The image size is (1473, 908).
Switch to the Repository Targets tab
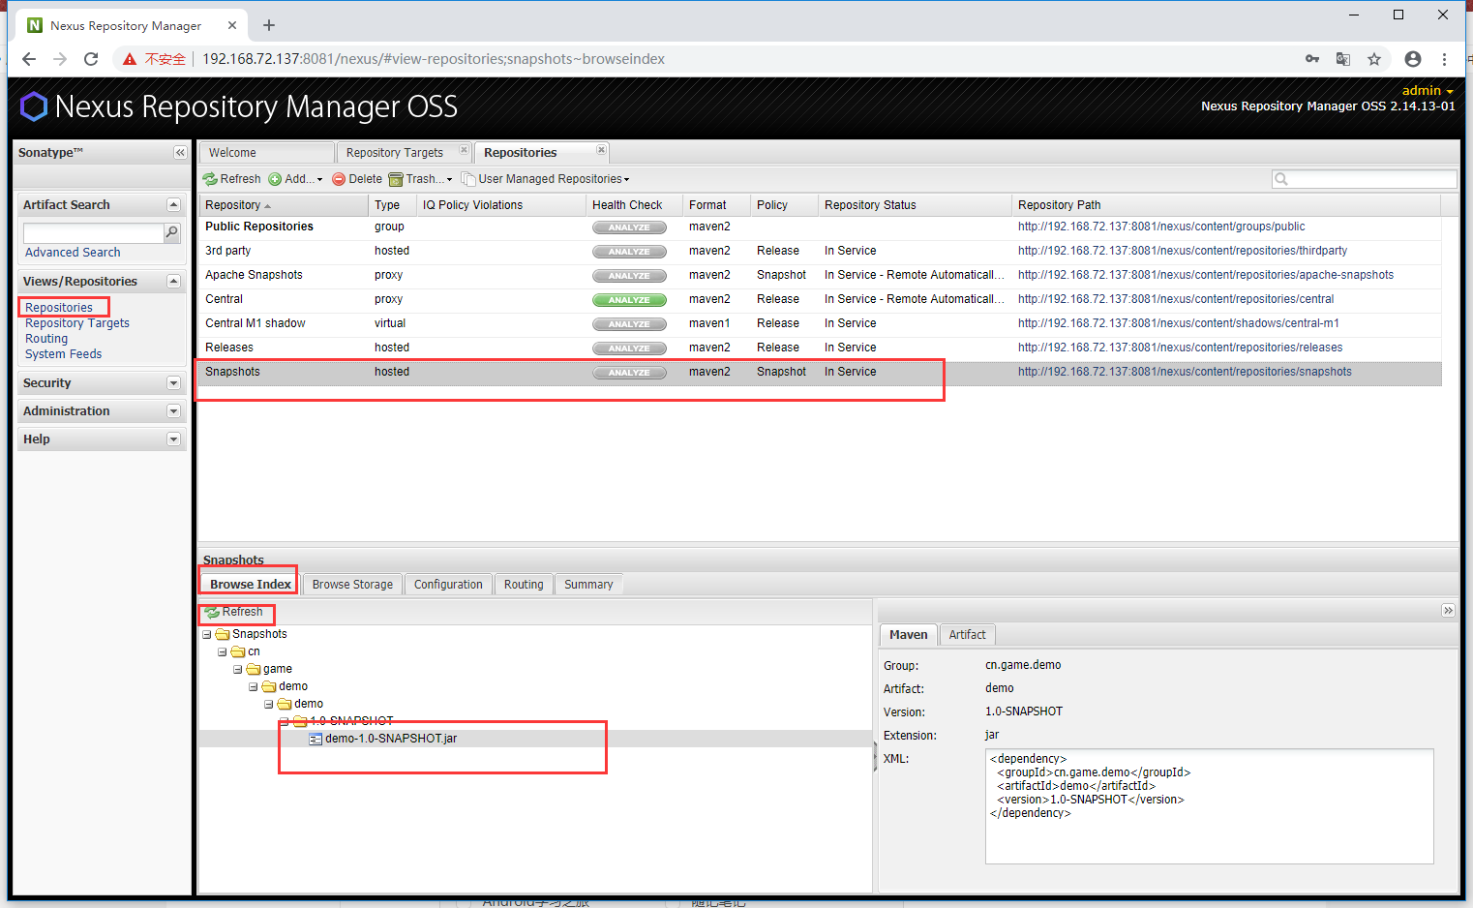tap(395, 153)
